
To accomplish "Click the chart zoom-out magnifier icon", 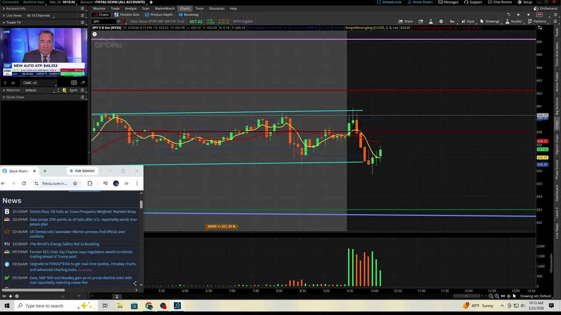I will click(x=490, y=296).
